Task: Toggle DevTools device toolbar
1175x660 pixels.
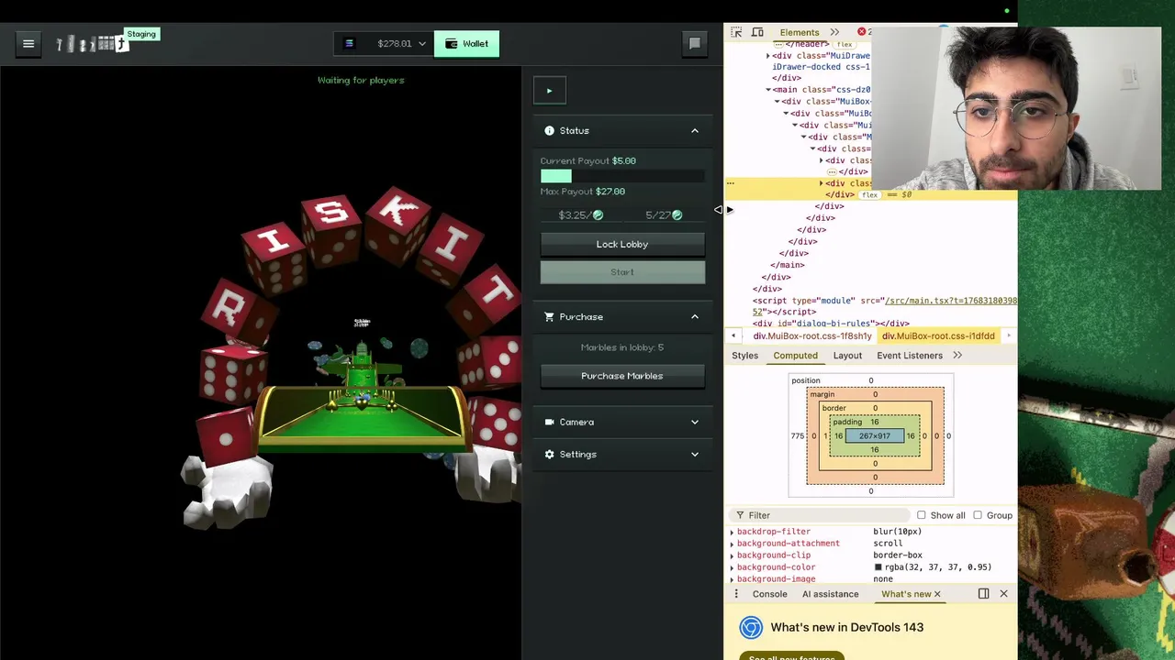Action: click(x=757, y=32)
